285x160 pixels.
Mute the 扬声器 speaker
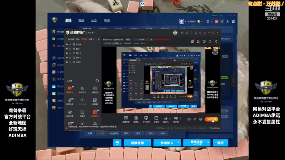coord(176,119)
